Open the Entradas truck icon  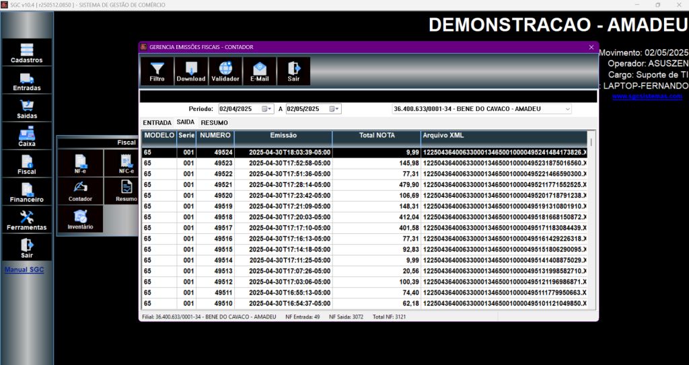tap(27, 81)
